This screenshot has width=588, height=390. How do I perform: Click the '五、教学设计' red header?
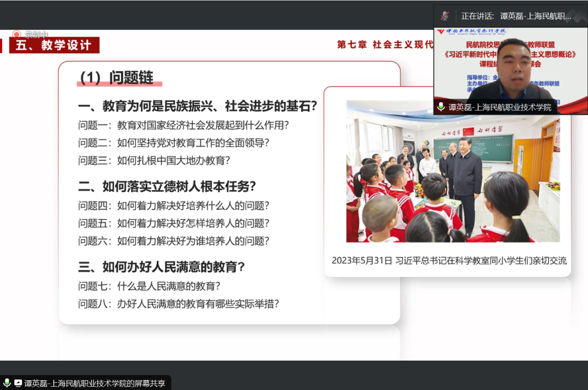click(x=53, y=45)
